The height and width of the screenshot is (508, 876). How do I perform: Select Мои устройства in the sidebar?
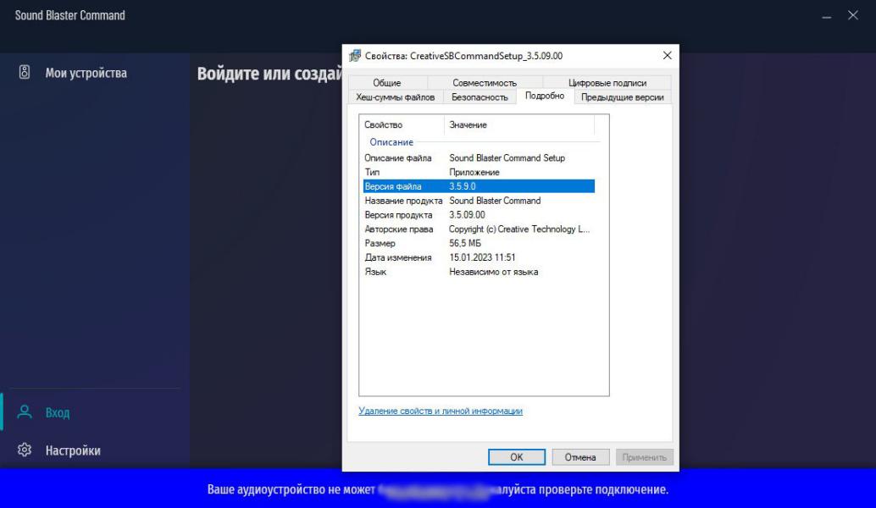(86, 73)
